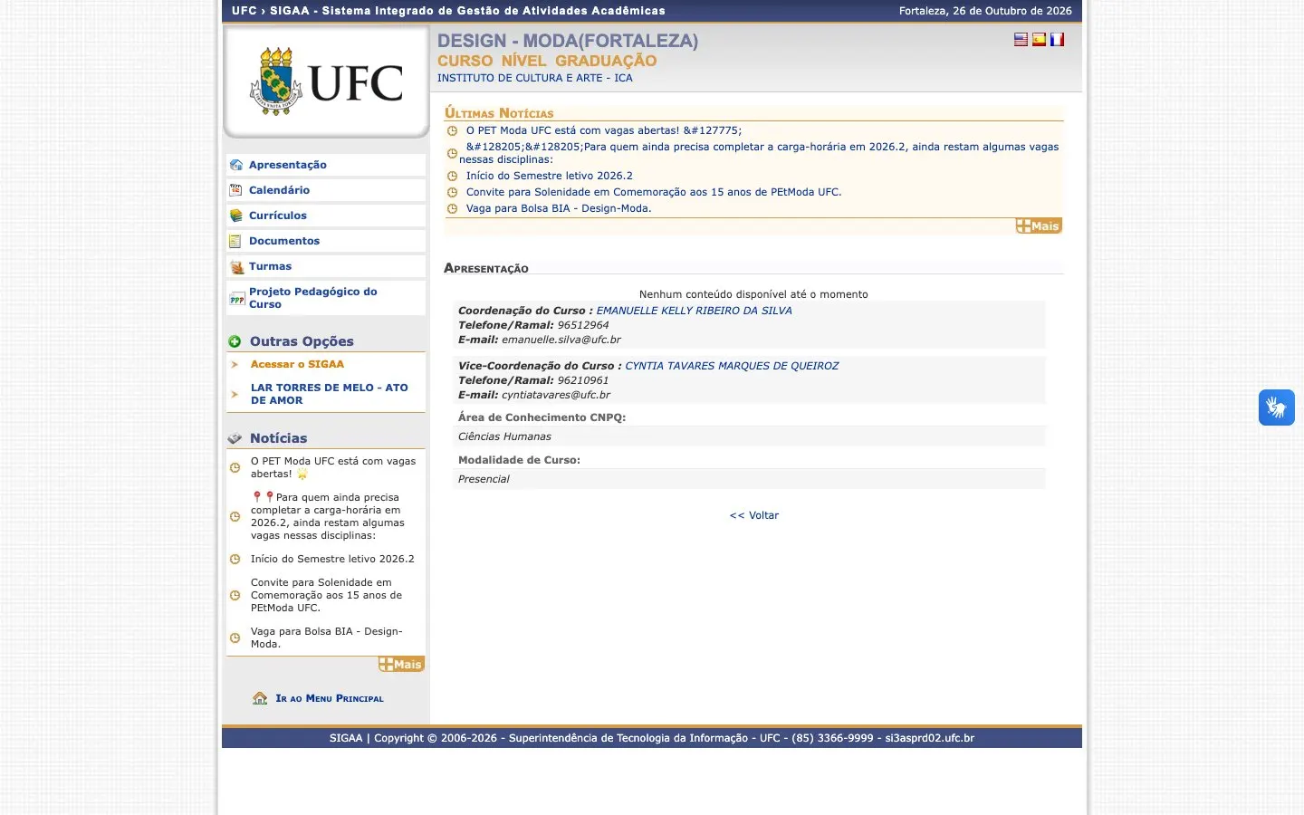Click the INSTITUTO DE CULTURA E ARTE - ICA text
The image size is (1304, 815).
coord(535,78)
